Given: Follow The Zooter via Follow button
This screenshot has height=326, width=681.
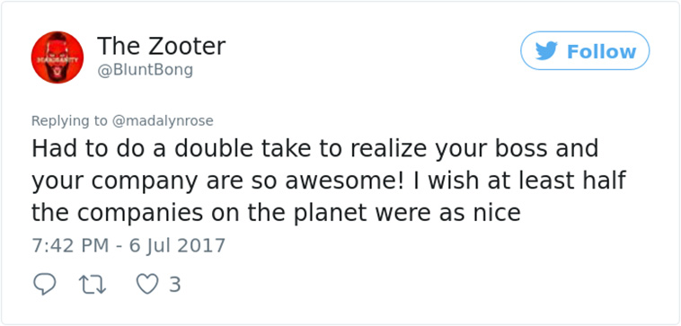Looking at the screenshot, I should [x=585, y=51].
